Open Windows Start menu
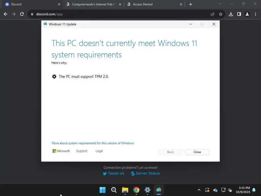Viewport: 261px width, 196px height. click(102, 190)
